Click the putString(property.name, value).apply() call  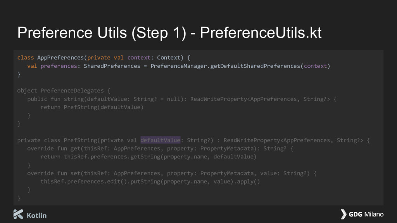(x=195, y=182)
